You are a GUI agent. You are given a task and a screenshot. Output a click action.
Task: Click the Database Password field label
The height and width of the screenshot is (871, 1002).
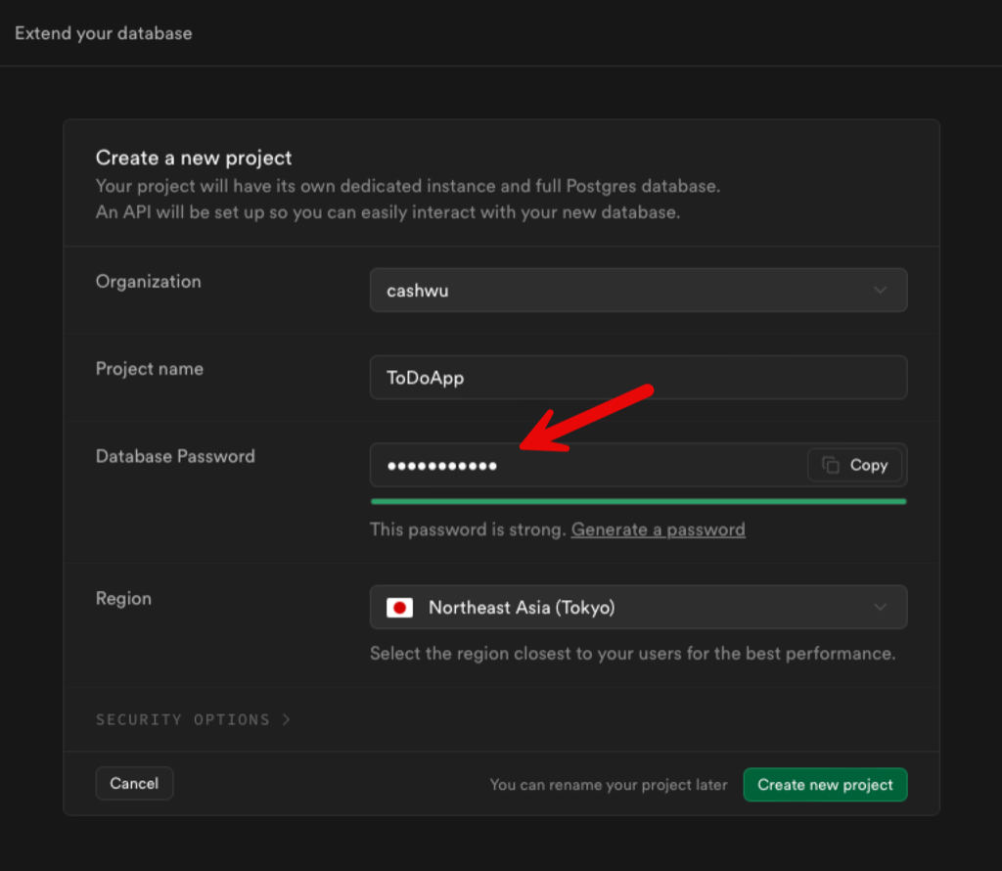click(x=175, y=456)
